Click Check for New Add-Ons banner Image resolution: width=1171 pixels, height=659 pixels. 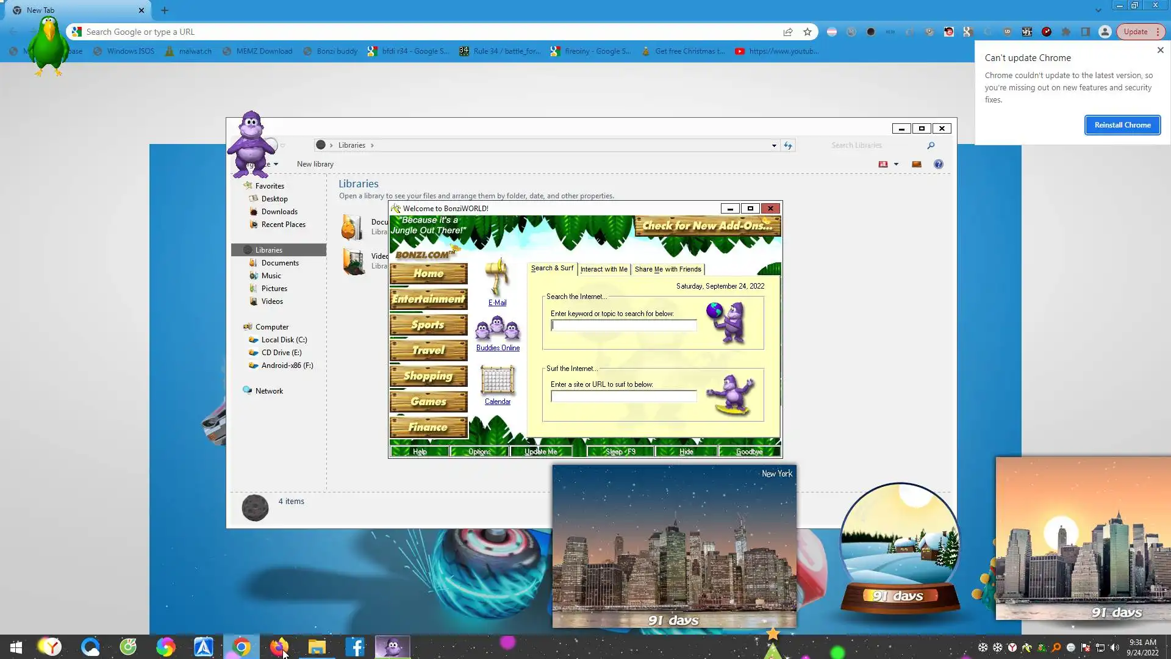[707, 226]
